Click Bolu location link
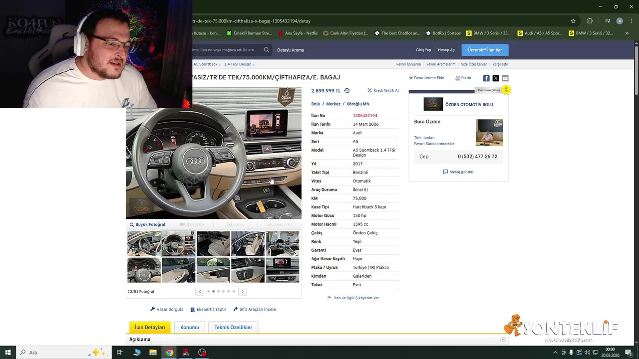This screenshot has width=639, height=359. pos(316,104)
